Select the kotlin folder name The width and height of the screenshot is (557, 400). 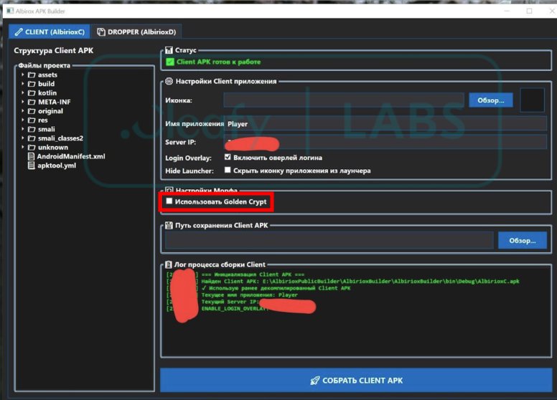tap(47, 93)
